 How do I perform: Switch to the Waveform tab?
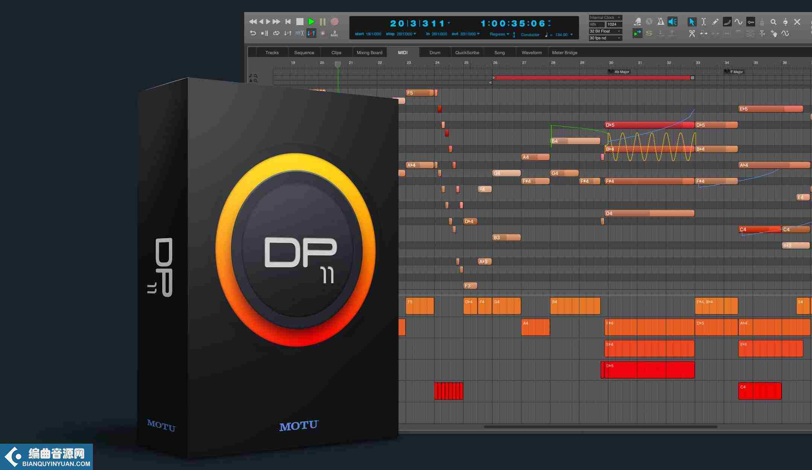[531, 53]
